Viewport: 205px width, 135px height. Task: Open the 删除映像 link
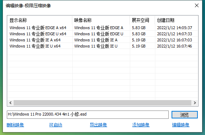(x=15, y=125)
